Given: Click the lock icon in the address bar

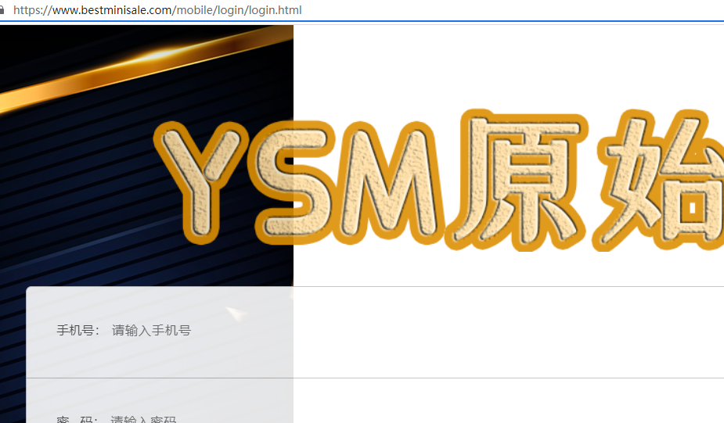Looking at the screenshot, I should 2,10.
